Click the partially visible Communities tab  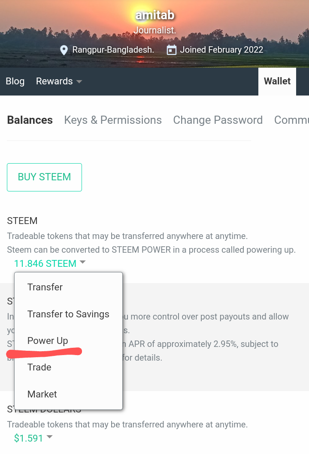[x=291, y=120]
